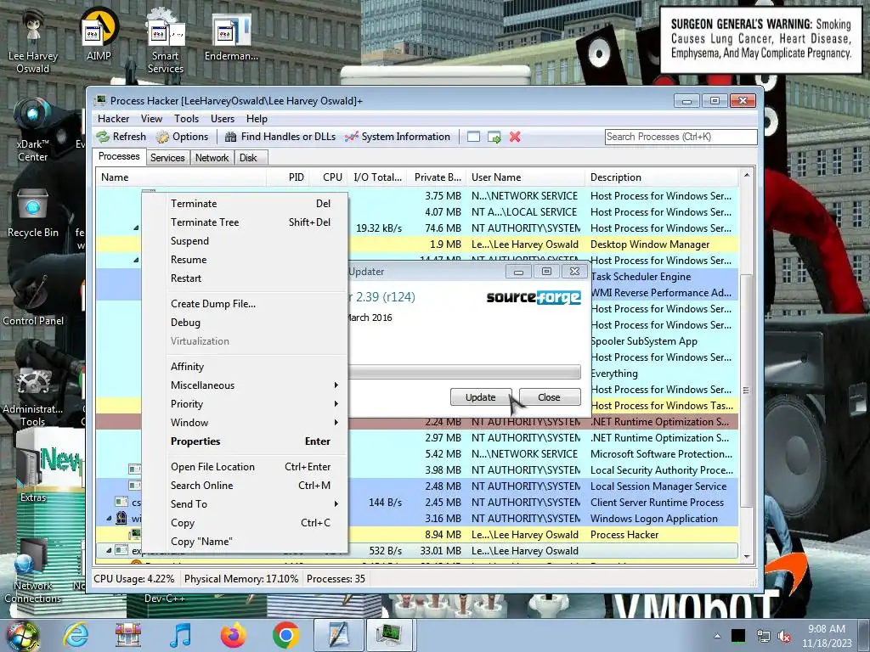The width and height of the screenshot is (870, 652).
Task: Open the Smart Services desktop icon
Action: click(x=166, y=42)
